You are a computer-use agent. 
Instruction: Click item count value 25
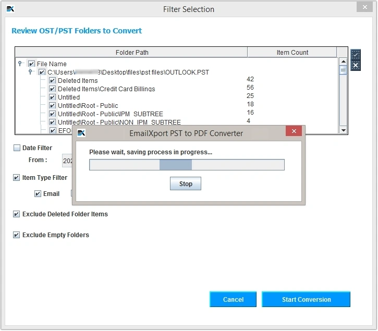(x=250, y=96)
